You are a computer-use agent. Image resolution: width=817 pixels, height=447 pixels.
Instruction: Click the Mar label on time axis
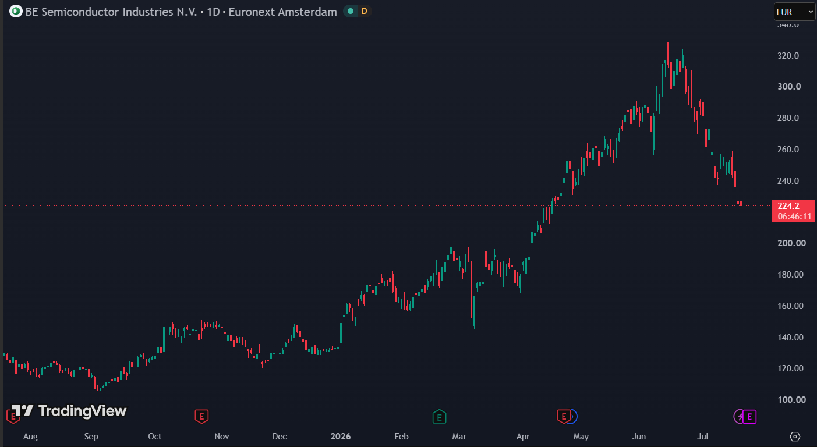coord(460,437)
